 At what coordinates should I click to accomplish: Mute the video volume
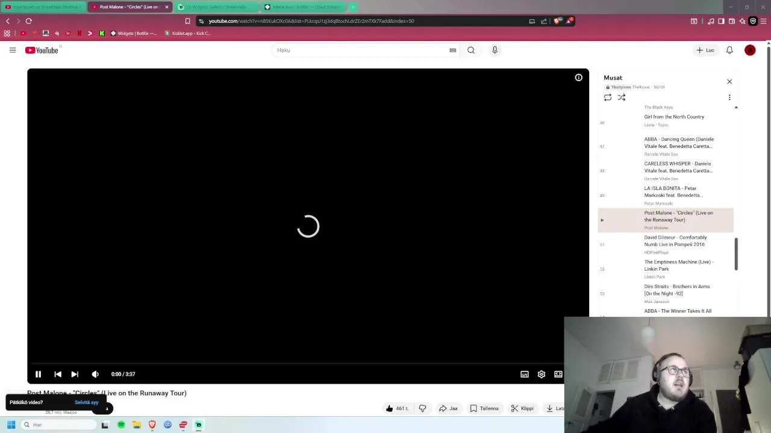tap(95, 374)
